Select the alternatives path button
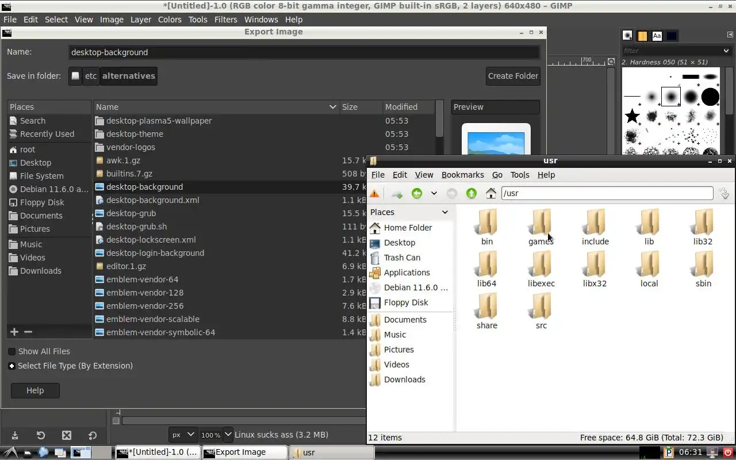 [129, 76]
